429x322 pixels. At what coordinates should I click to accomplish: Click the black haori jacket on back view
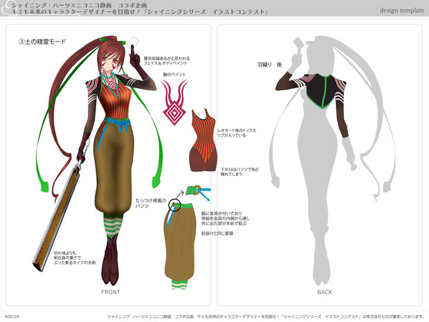pyautogui.click(x=322, y=89)
